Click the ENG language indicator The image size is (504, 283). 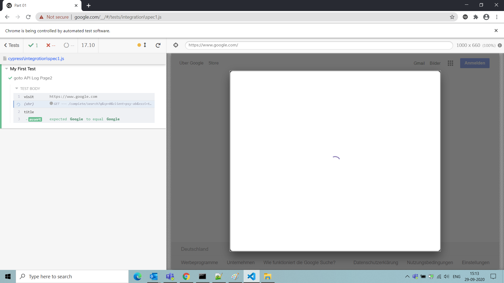tap(456, 276)
